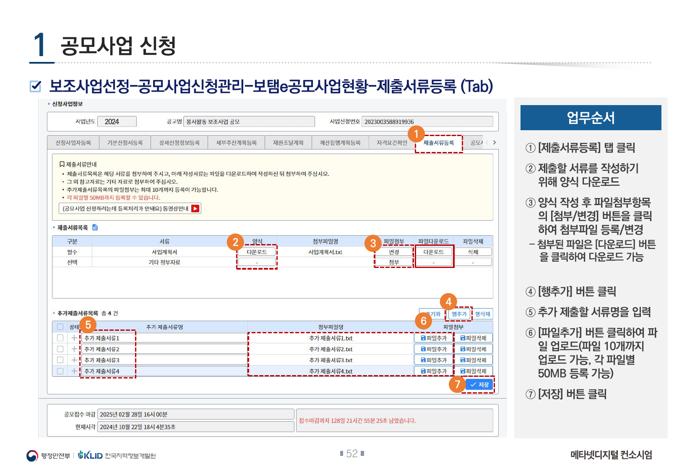Switch to the 제출서류등록 tab

(438, 143)
